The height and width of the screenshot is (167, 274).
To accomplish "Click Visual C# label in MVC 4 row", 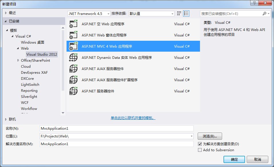I will click(182, 46).
